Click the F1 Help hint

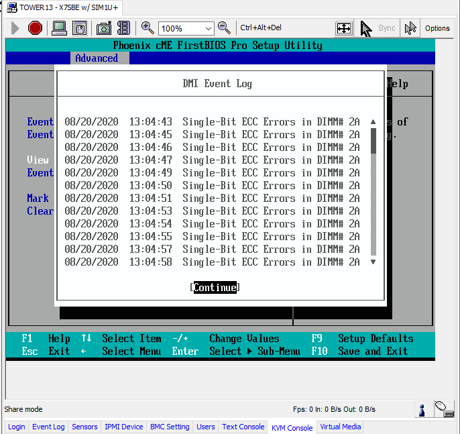tap(46, 338)
